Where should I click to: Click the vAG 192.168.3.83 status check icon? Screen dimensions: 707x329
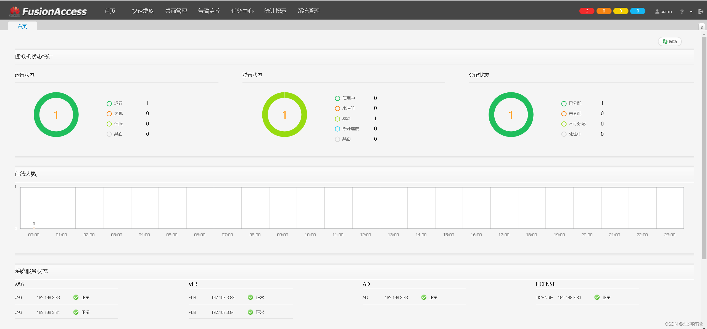pos(76,297)
